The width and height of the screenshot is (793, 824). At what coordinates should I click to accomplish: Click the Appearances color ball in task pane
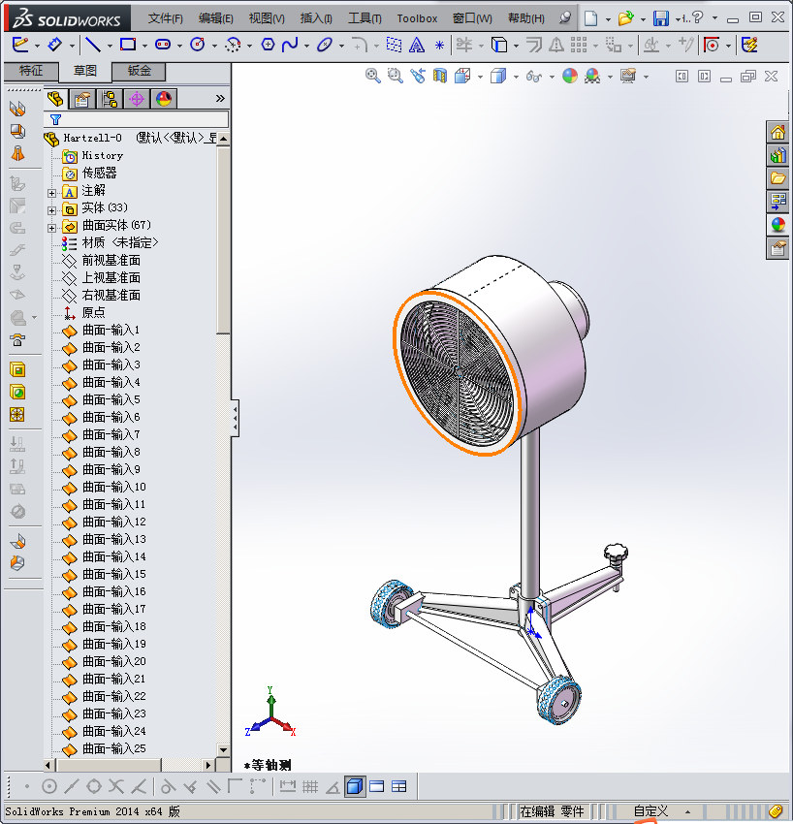[777, 225]
